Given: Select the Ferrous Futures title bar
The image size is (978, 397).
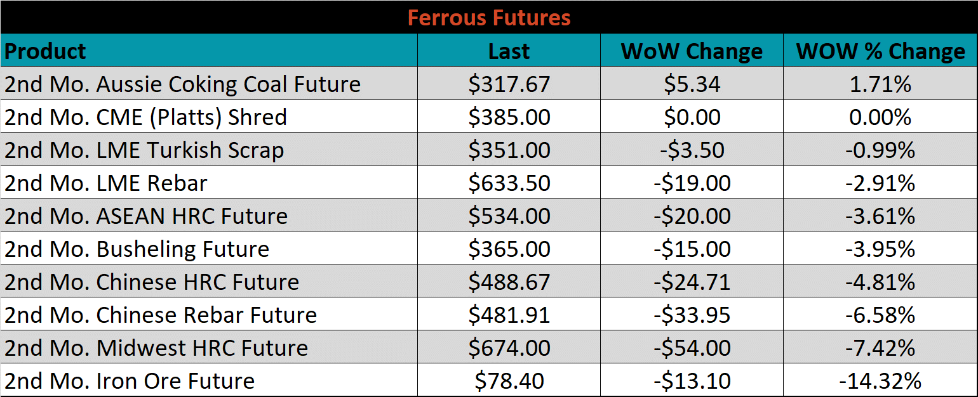Looking at the screenshot, I should click(489, 17).
